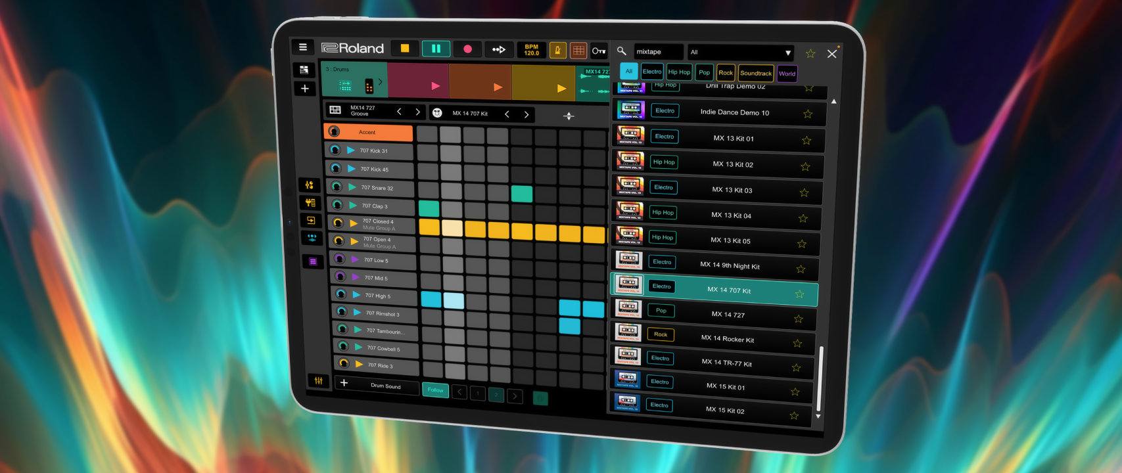This screenshot has width=1122, height=473.
Task: Add a Drum Sound with the plus button
Action: pyautogui.click(x=344, y=382)
